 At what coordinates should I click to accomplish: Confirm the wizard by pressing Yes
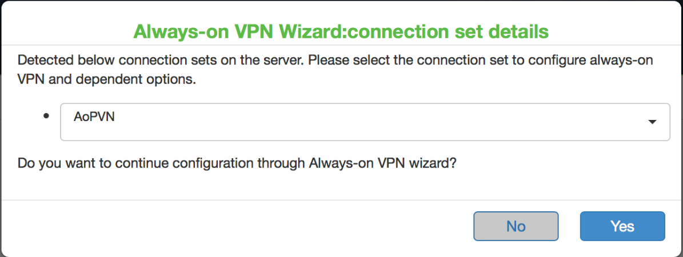(622, 226)
